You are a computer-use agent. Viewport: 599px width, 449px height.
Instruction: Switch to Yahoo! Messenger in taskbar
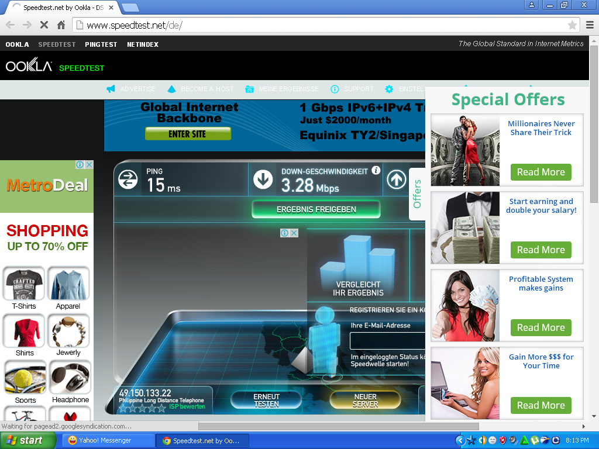pyautogui.click(x=108, y=440)
